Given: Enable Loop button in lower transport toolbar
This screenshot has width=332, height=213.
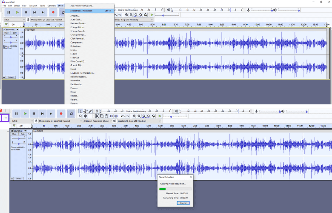Looking at the screenshot, I should click(x=71, y=114).
